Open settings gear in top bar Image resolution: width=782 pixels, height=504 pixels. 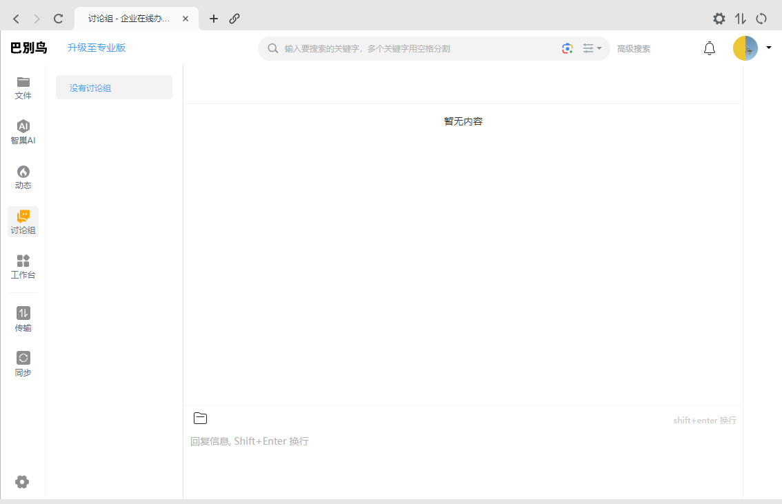pos(719,19)
